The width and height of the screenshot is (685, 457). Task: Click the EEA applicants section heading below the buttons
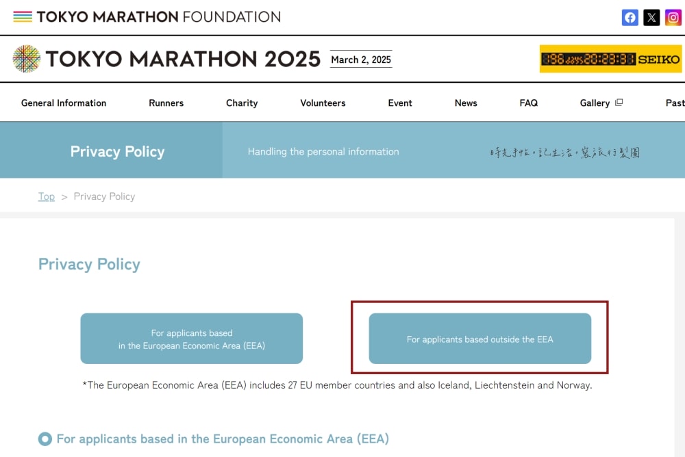tap(223, 439)
